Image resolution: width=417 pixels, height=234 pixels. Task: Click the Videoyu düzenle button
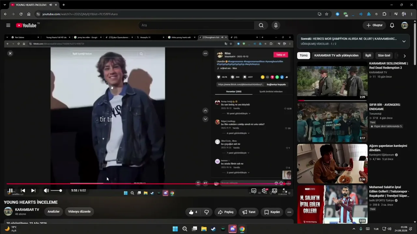click(x=79, y=212)
